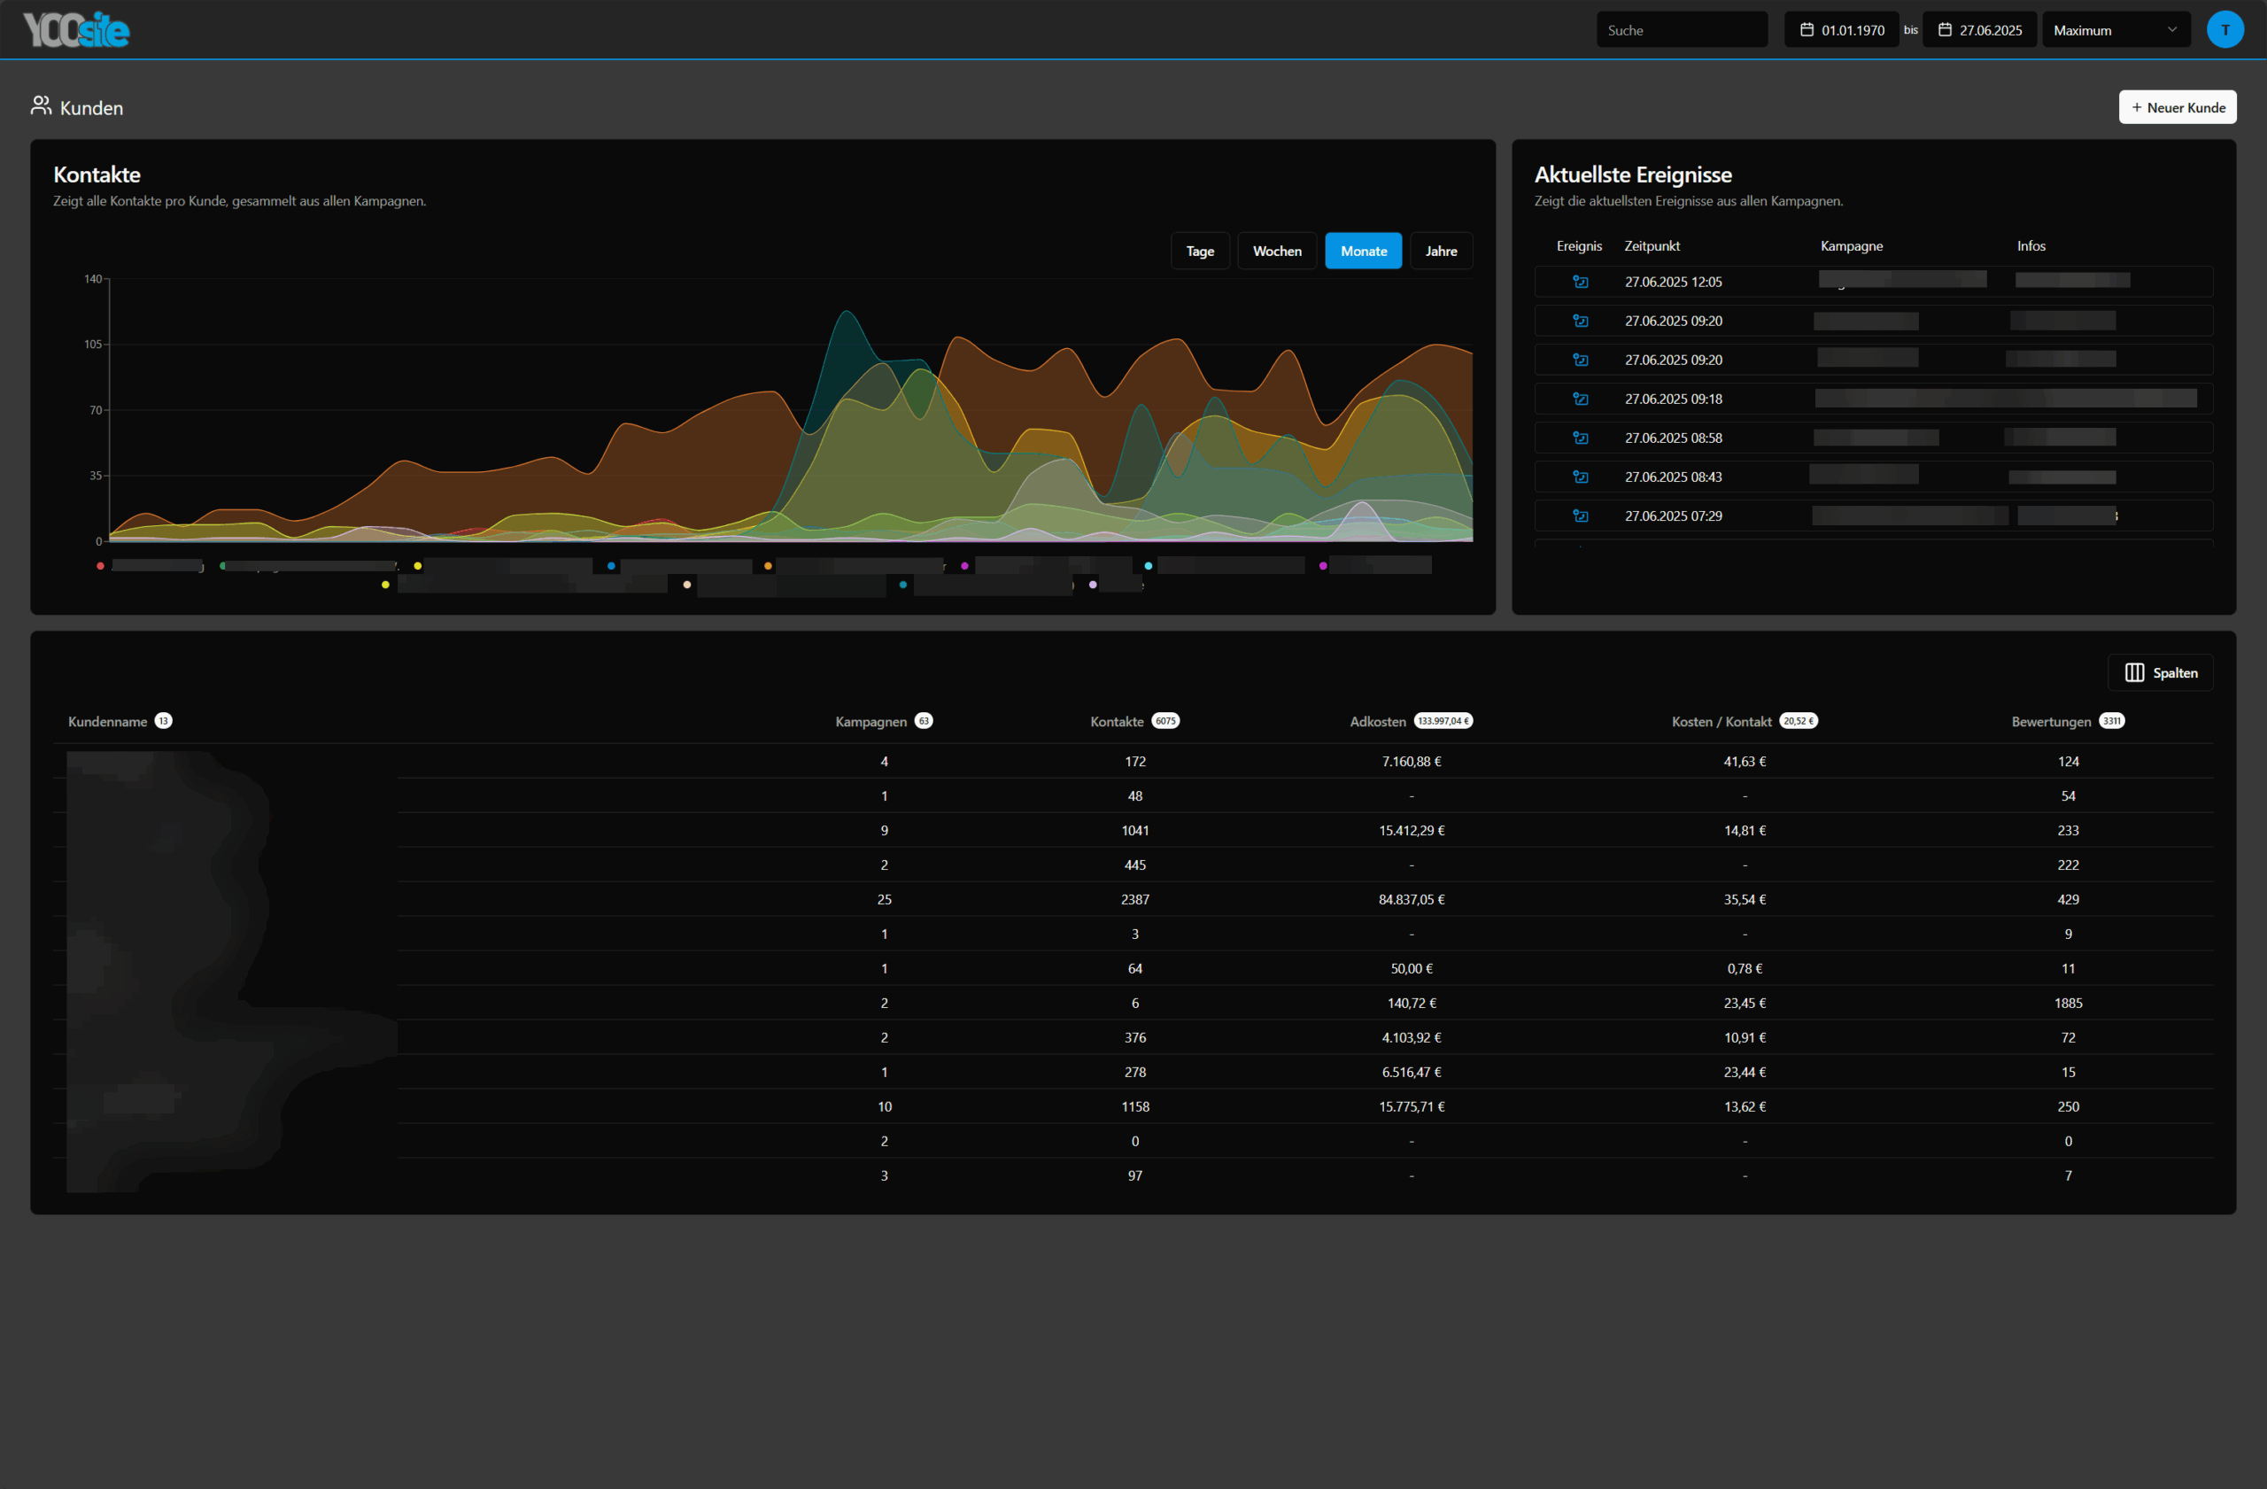Click event icon for 27.06.2025 12:05

[1580, 282]
